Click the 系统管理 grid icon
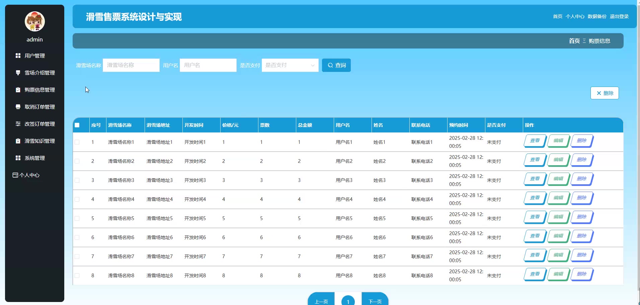The image size is (640, 305). click(18, 158)
